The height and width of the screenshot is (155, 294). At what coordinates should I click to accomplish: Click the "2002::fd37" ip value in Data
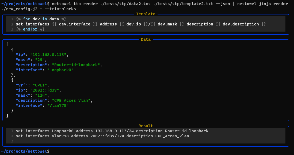pos(45,90)
